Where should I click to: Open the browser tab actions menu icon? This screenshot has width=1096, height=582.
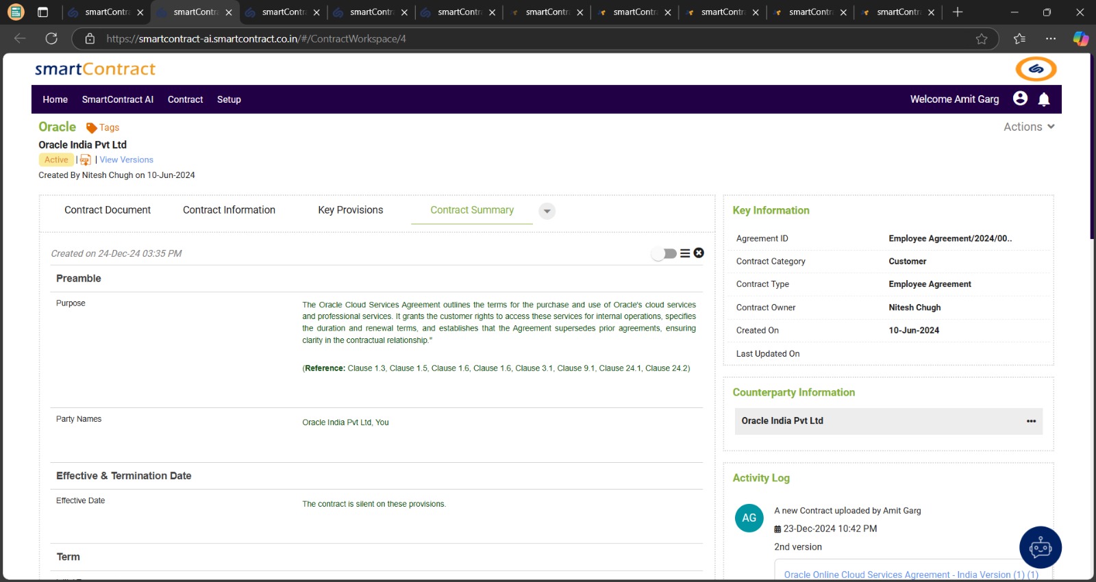42,12
